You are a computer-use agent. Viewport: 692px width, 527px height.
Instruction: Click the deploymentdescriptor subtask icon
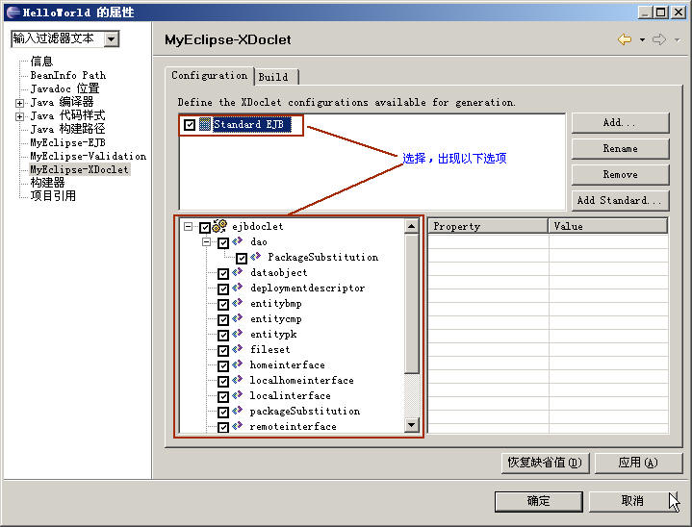[238, 288]
